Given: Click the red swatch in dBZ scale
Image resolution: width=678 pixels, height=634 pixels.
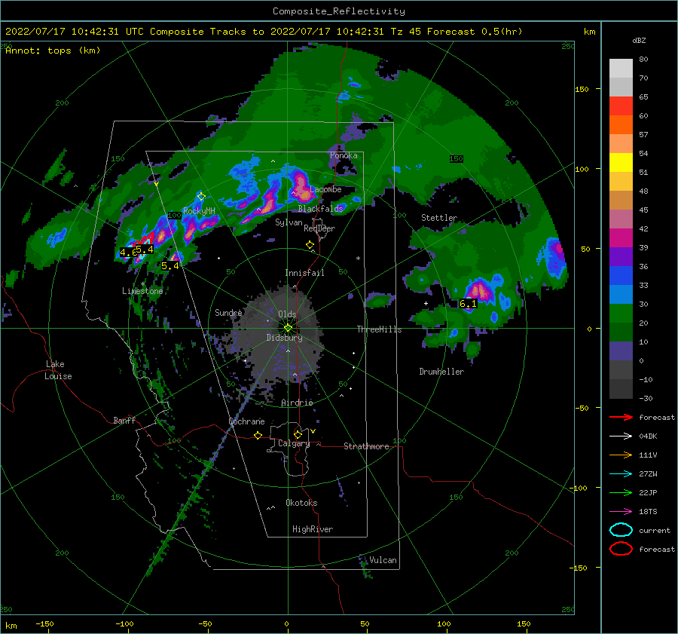Looking at the screenshot, I should (621, 106).
